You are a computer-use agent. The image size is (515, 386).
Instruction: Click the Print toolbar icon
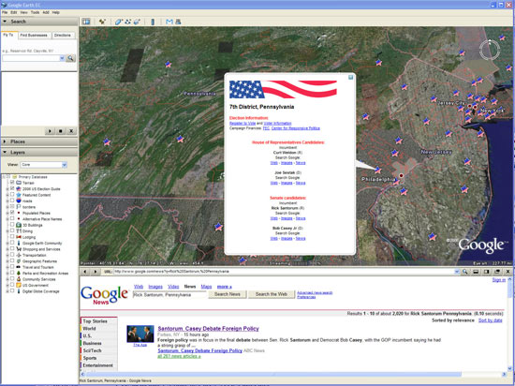click(x=178, y=22)
